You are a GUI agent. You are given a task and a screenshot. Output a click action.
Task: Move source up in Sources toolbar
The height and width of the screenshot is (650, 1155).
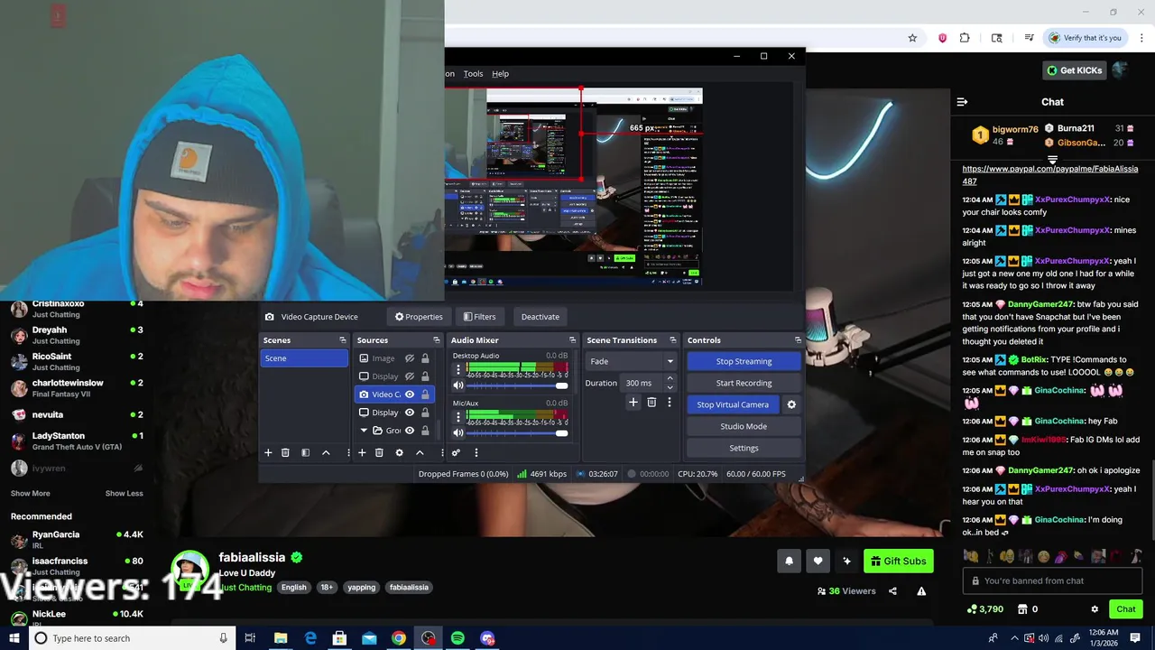[x=420, y=452]
